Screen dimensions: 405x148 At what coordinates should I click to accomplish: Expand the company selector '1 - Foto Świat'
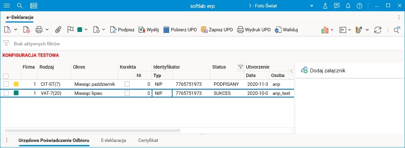(x=311, y=6)
